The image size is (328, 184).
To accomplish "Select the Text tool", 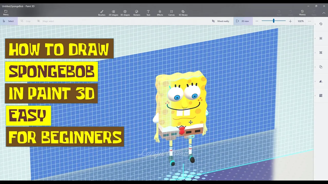I will (148, 13).
